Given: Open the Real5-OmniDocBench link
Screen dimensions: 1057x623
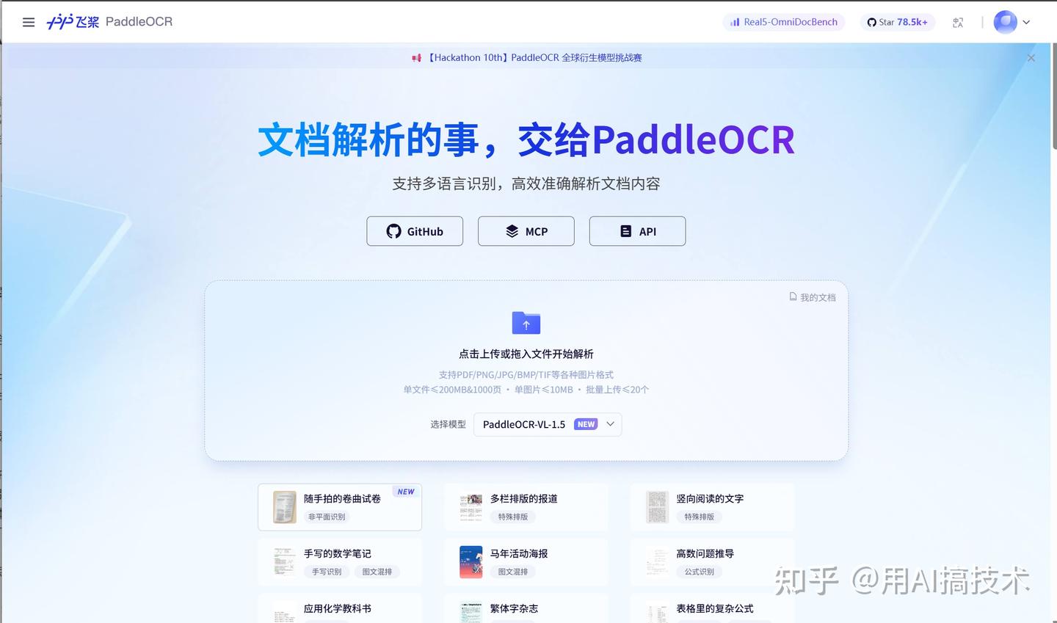Looking at the screenshot, I should tap(784, 22).
